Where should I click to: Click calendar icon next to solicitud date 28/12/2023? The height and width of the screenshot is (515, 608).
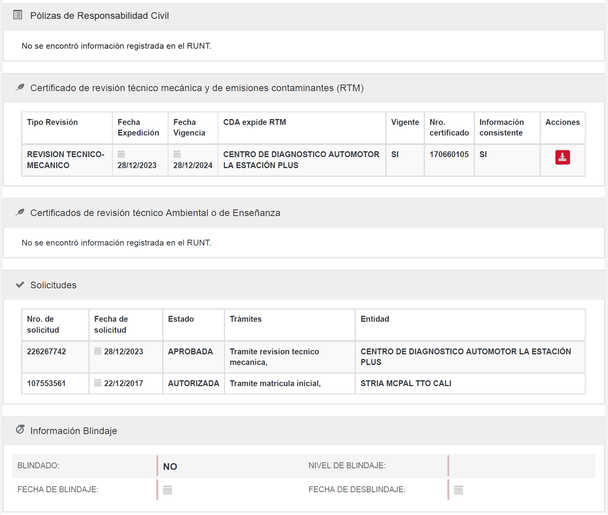(x=98, y=351)
